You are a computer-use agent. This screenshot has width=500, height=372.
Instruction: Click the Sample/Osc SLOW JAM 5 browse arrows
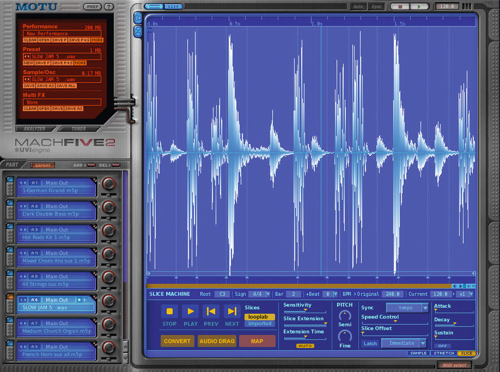[x=27, y=79]
